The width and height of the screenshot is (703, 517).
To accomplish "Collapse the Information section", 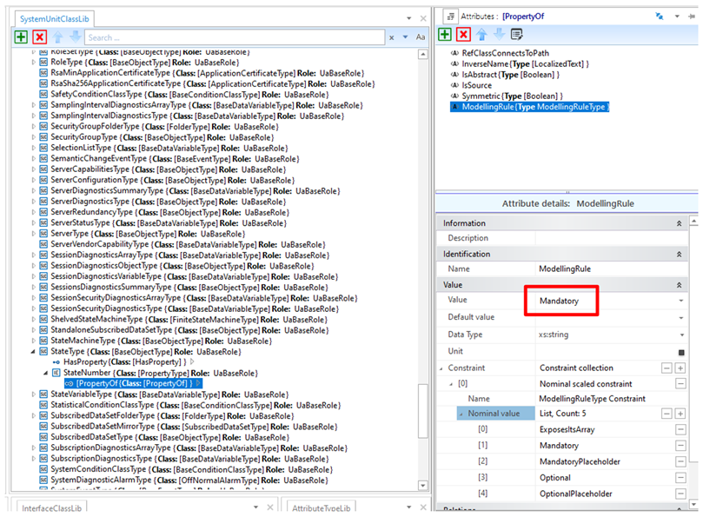I will click(x=680, y=223).
